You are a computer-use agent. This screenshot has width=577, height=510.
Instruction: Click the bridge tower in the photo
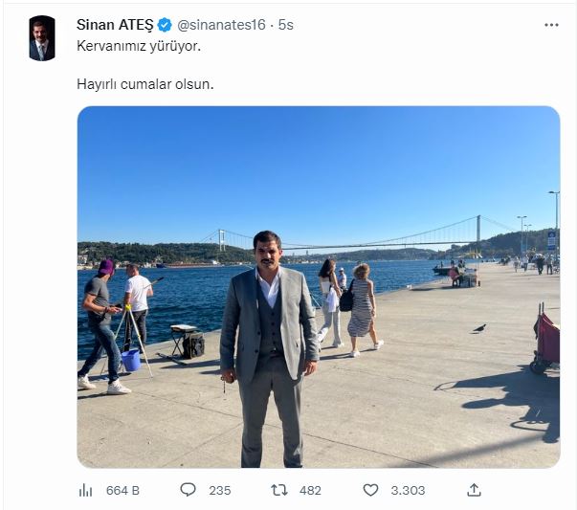tap(478, 232)
